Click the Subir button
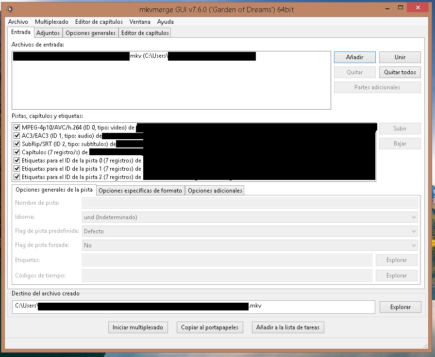The image size is (435, 357). pyautogui.click(x=400, y=129)
